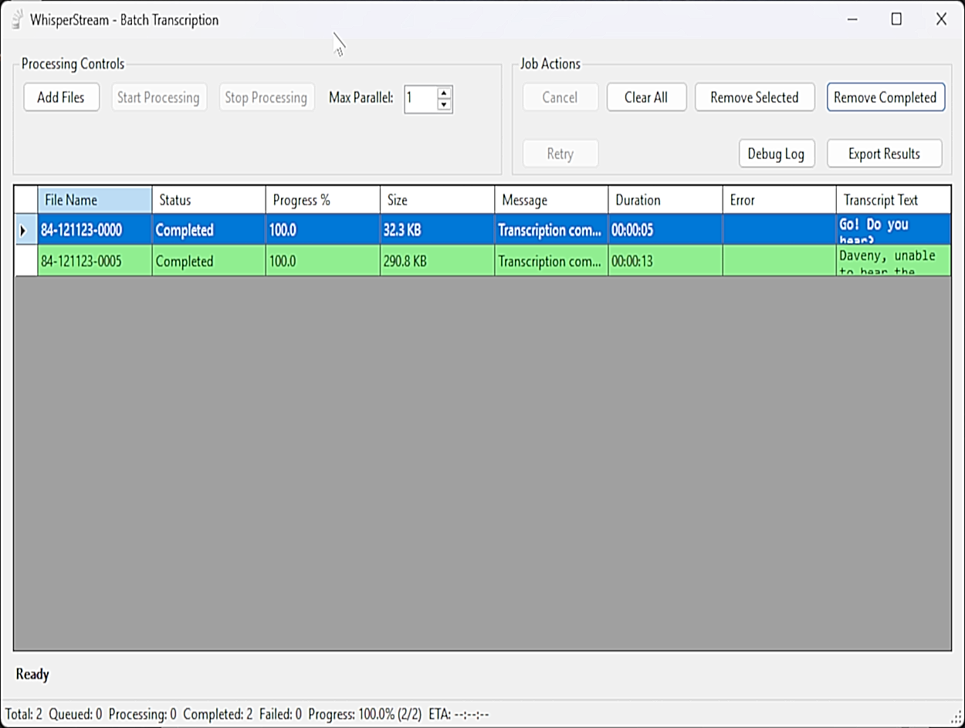Click the Stop Processing button

pos(266,97)
